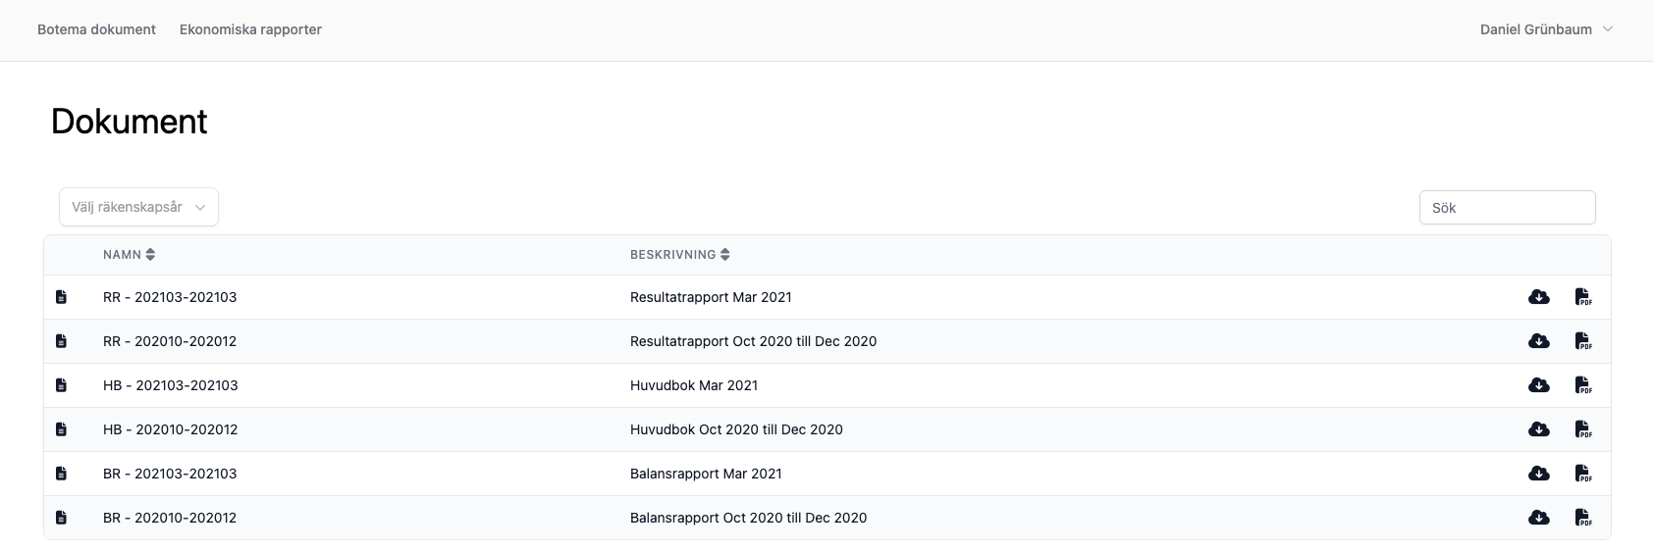
Task: Open the Välj räkenskapsår dropdown
Action: tap(138, 207)
